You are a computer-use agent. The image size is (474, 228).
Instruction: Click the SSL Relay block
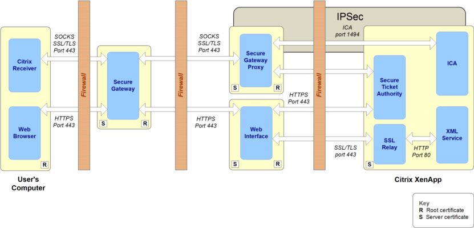[390, 144]
